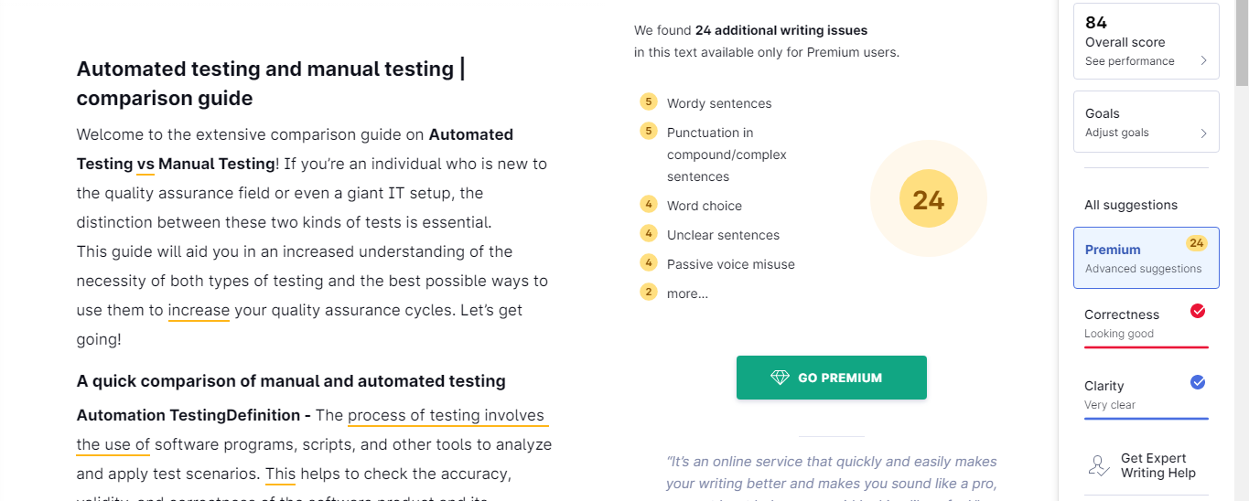Click the Expert Writing Help person icon

coord(1099,465)
